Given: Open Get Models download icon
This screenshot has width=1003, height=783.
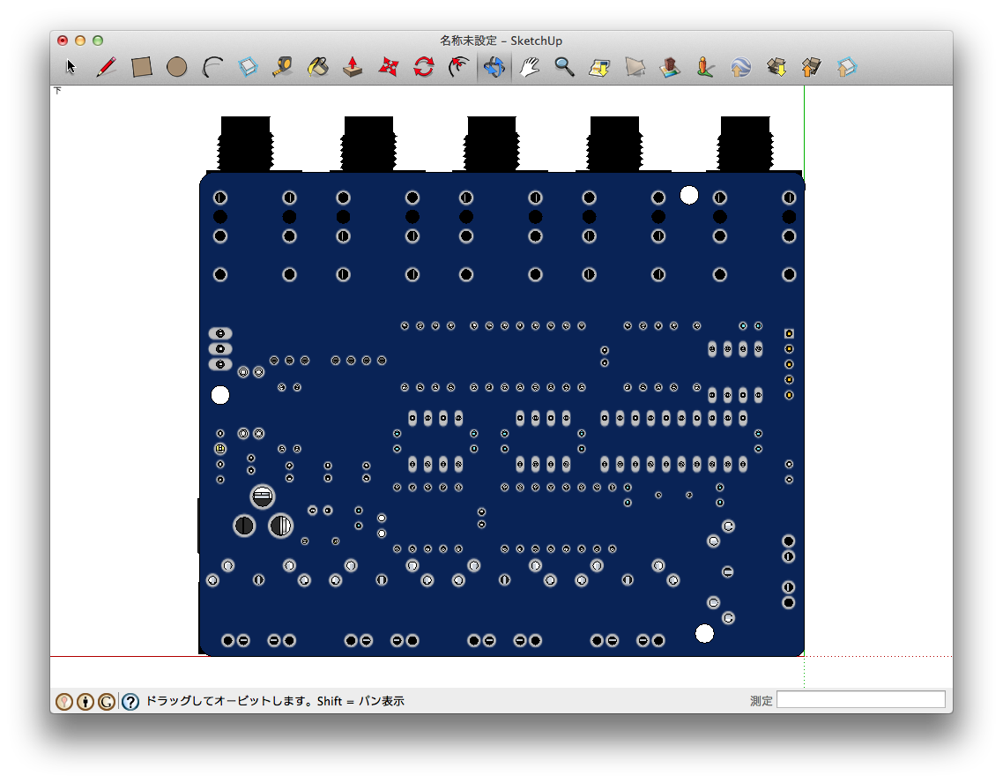Looking at the screenshot, I should (776, 67).
